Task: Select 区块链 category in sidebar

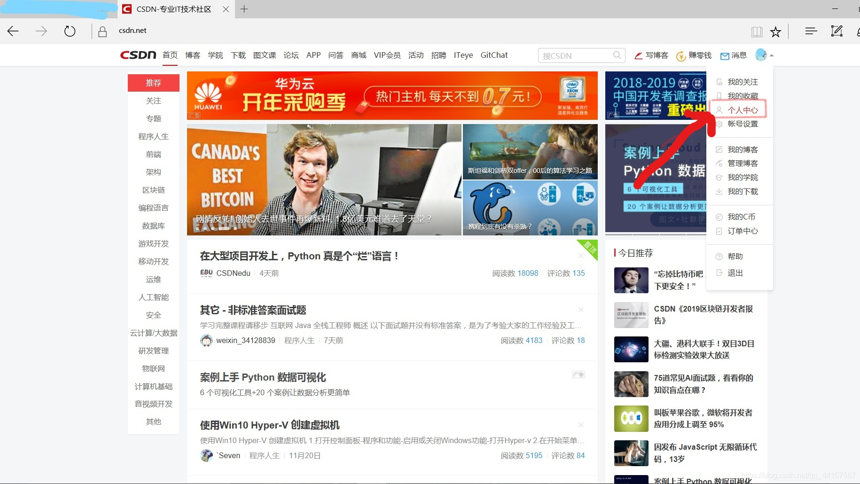Action: click(x=154, y=190)
